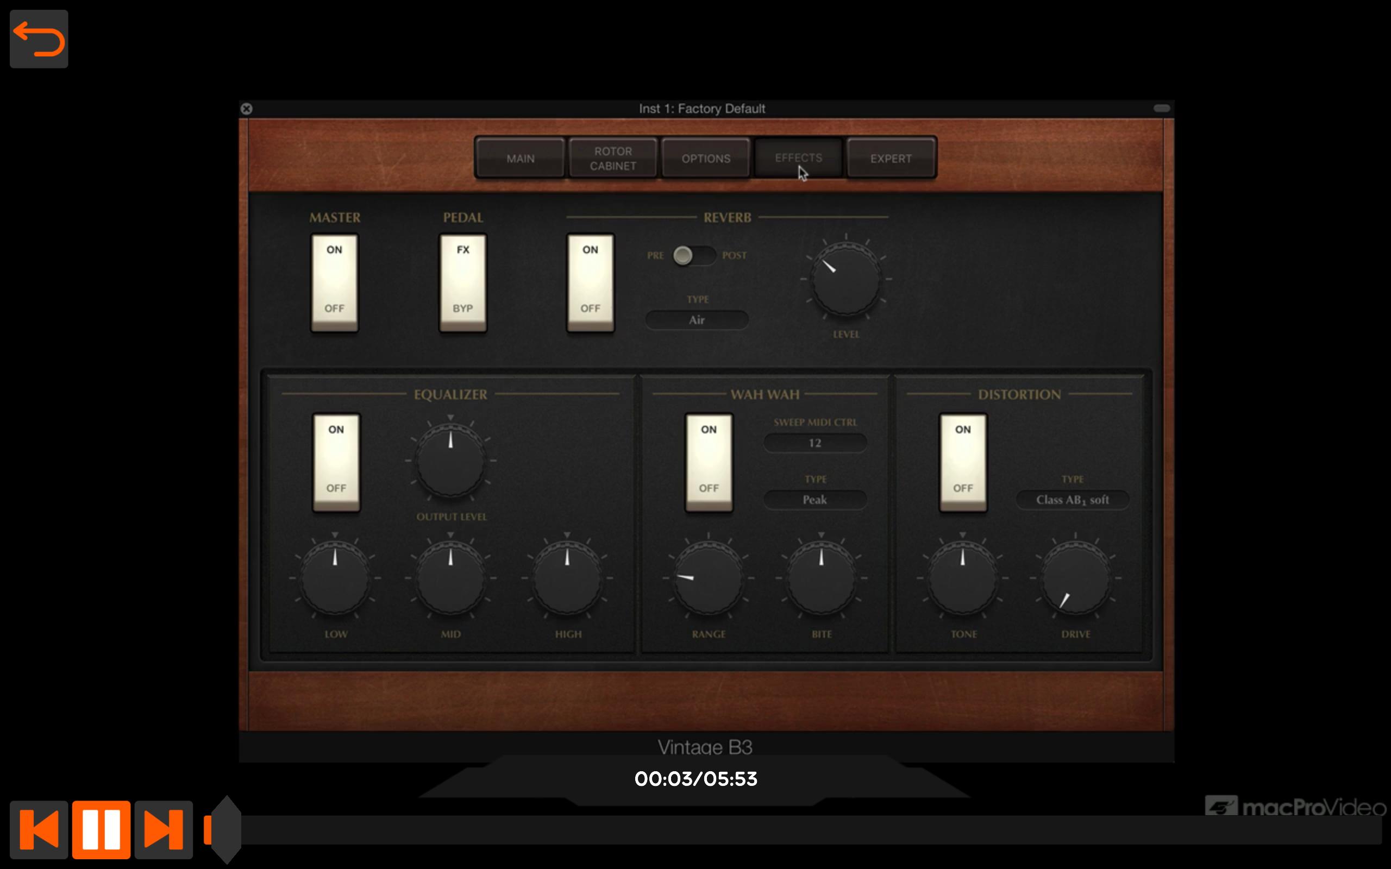
Task: Skip to previous video chapter
Action: pos(39,829)
